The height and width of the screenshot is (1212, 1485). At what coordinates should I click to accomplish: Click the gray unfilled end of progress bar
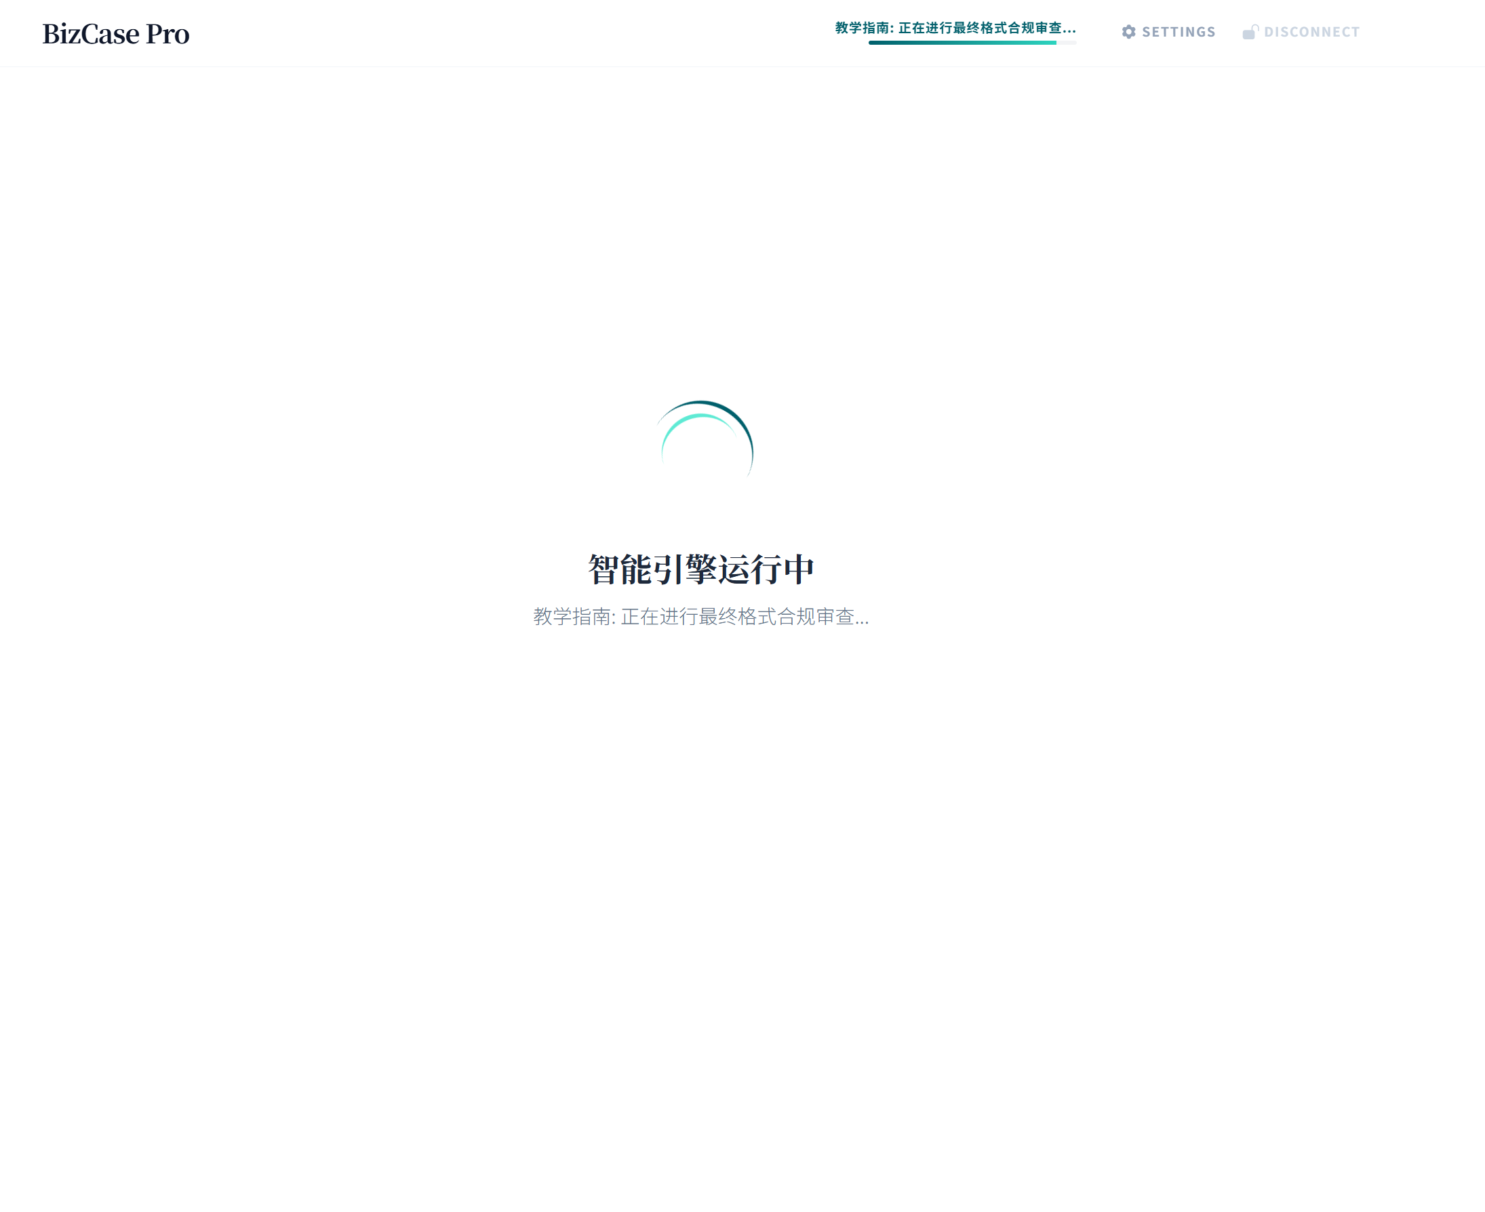(1067, 43)
